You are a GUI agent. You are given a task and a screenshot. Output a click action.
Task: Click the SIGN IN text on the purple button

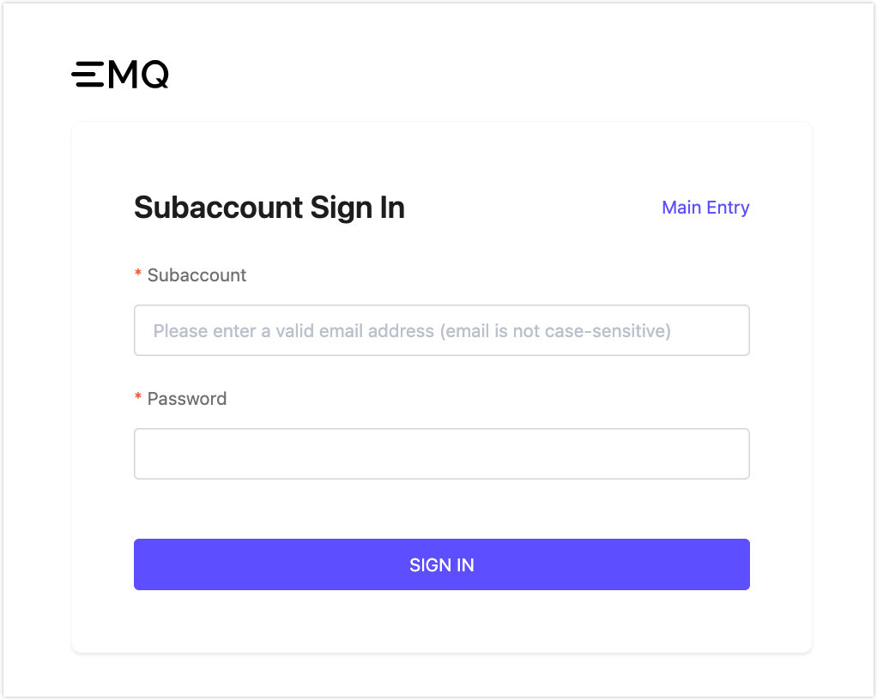[x=441, y=565]
